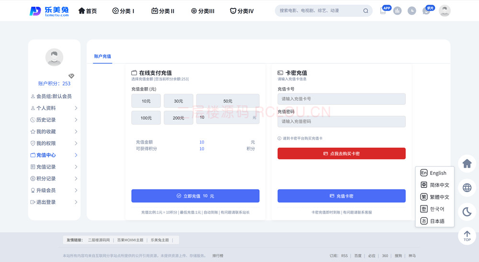Click the red 点我去购买卡密 button
This screenshot has height=262, width=479.
tap(342, 153)
